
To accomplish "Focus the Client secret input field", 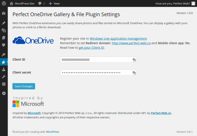I will pyautogui.click(x=98, y=72).
